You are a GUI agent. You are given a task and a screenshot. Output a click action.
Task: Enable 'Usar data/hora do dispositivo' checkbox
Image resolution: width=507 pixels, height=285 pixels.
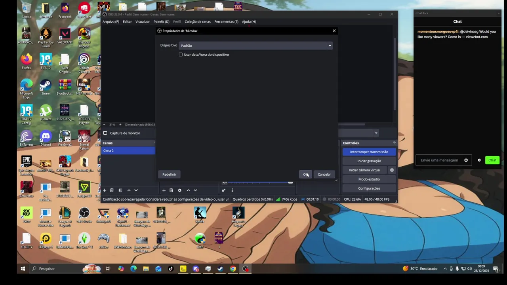coord(181,55)
